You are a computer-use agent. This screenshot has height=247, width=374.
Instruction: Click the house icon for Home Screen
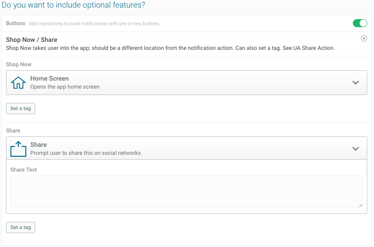click(x=18, y=83)
